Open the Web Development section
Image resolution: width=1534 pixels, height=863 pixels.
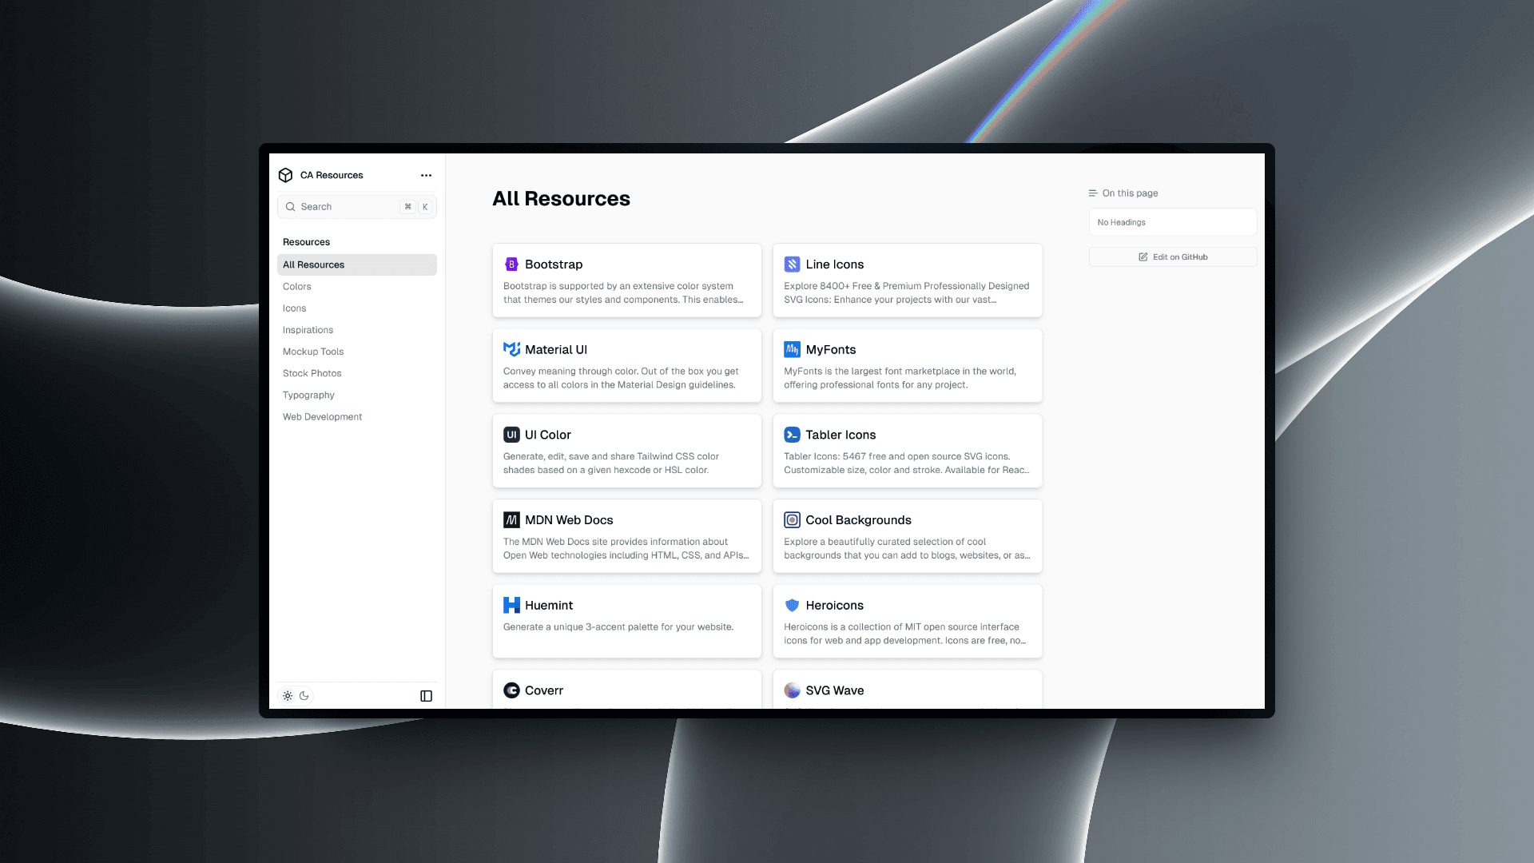click(x=321, y=416)
